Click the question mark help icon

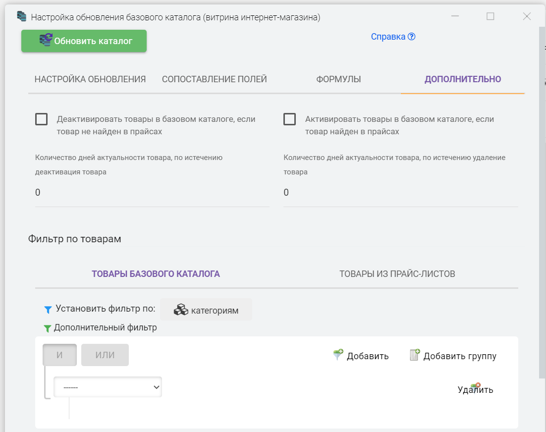(x=411, y=37)
